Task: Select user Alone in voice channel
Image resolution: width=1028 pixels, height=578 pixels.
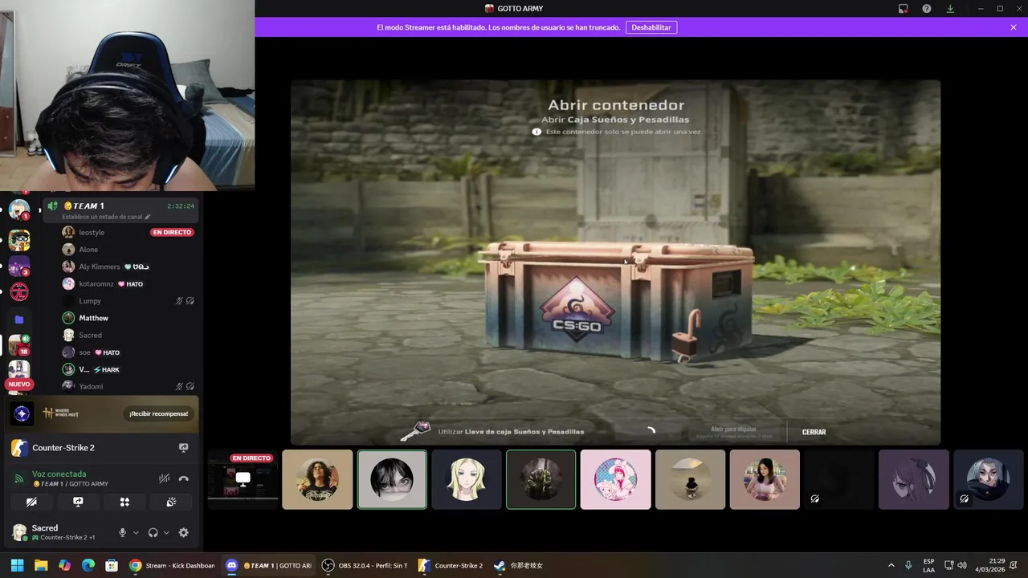Action: (x=88, y=250)
